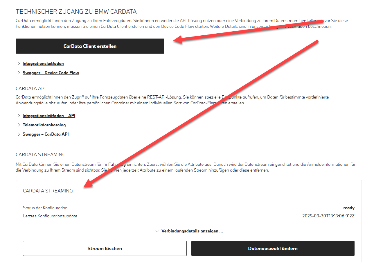Select timestamp 2025-09-30T13:13:06.912Z
Screen dimensions: 365x262
tap(328, 216)
